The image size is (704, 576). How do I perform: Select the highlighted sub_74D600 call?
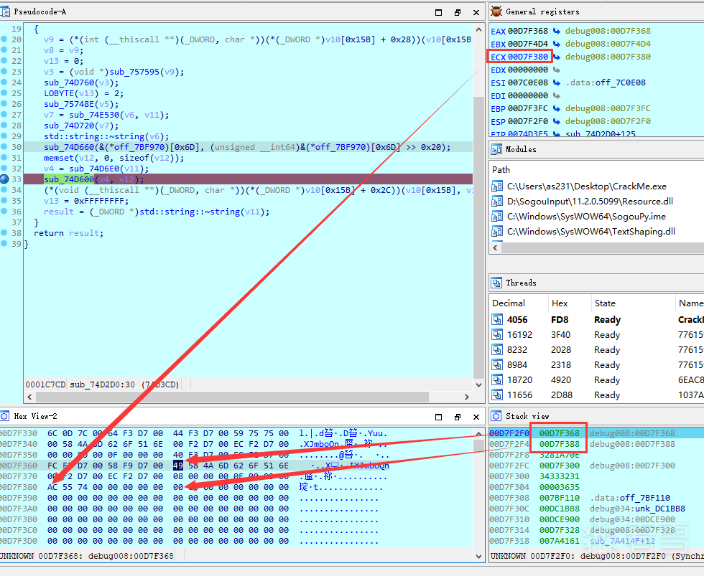[69, 180]
